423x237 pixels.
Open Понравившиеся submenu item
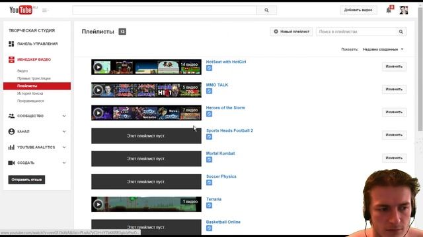[x=30, y=101]
